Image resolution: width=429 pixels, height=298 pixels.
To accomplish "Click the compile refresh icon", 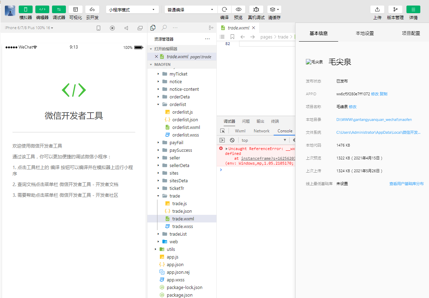I will pyautogui.click(x=224, y=9).
